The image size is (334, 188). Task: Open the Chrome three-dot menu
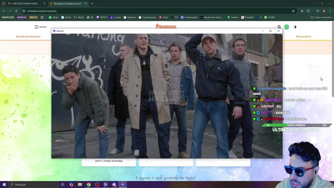pyautogui.click(x=330, y=11)
